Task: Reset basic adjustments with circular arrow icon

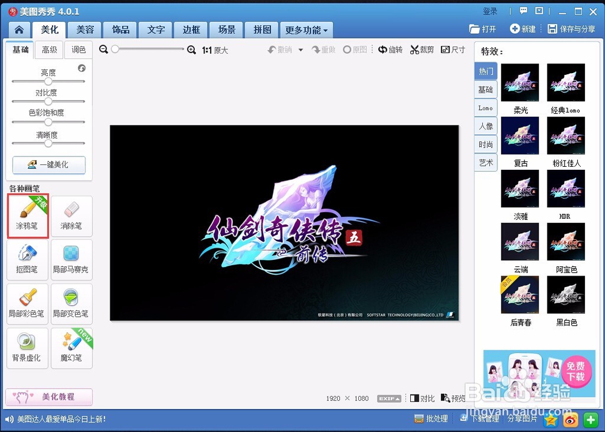Action: coord(82,68)
